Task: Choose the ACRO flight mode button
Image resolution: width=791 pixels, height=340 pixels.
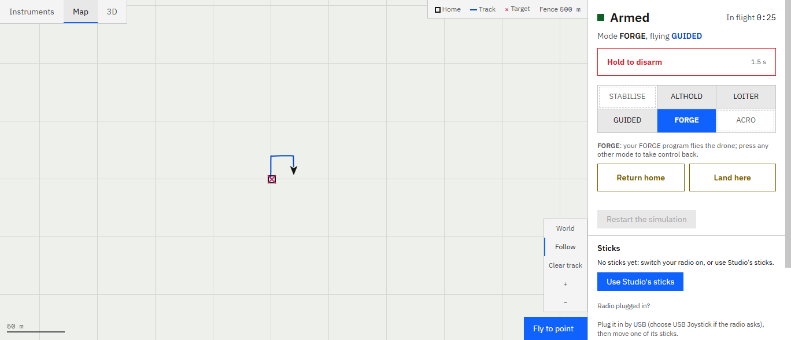Action: tap(746, 121)
